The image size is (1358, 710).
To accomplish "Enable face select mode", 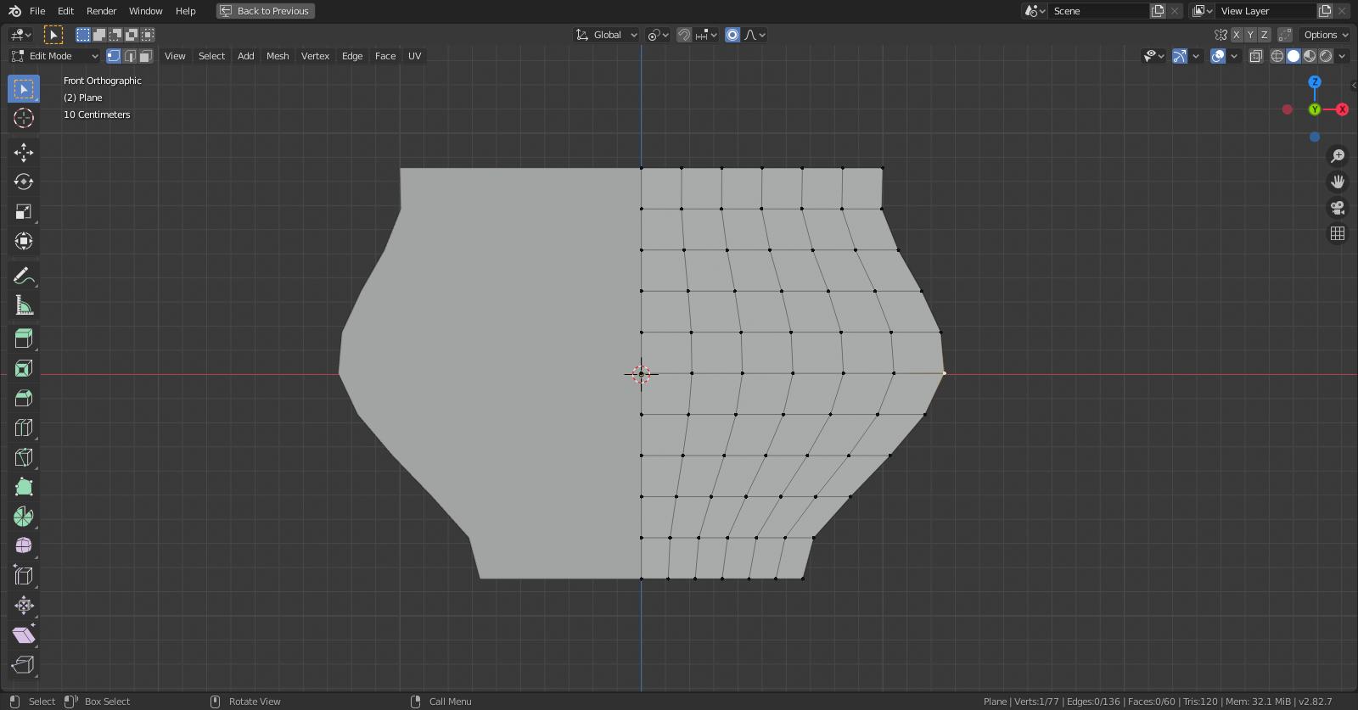I will [146, 56].
